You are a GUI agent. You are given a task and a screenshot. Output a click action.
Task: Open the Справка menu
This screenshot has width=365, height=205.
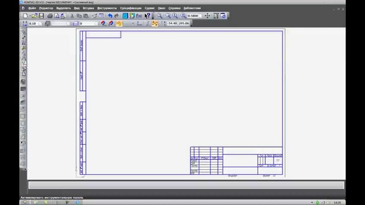pyautogui.click(x=175, y=8)
